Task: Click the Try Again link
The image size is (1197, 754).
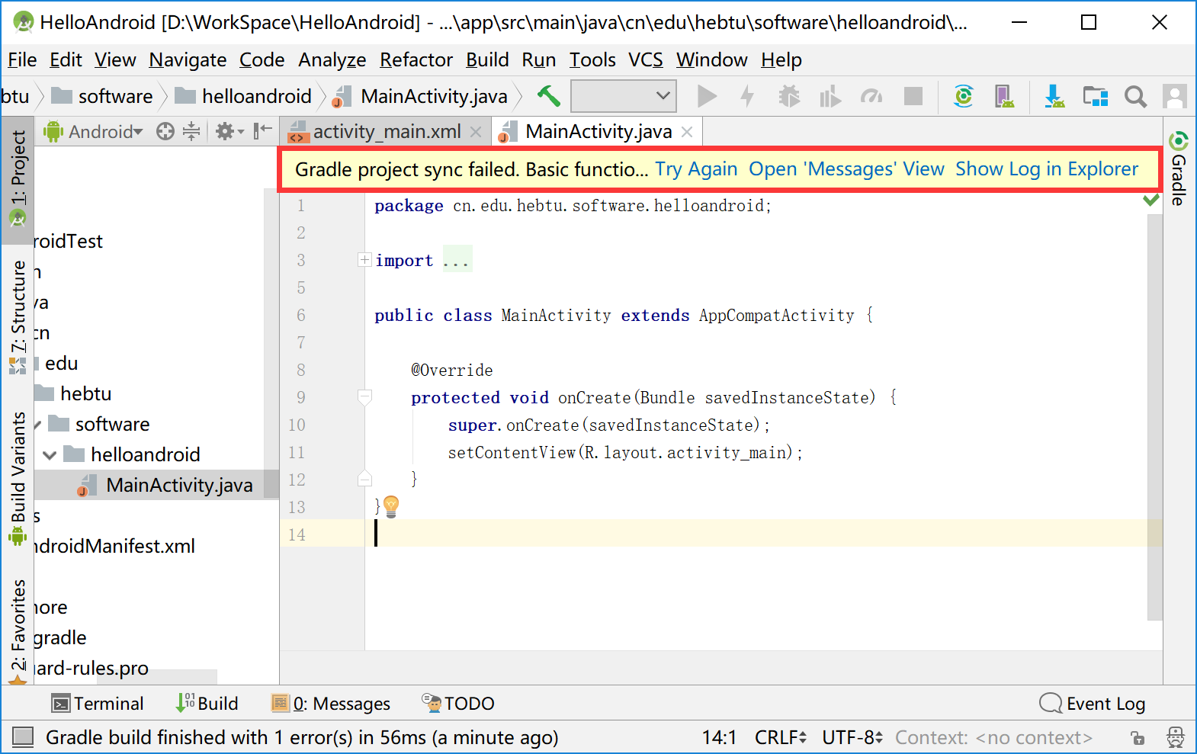Action: (x=696, y=169)
